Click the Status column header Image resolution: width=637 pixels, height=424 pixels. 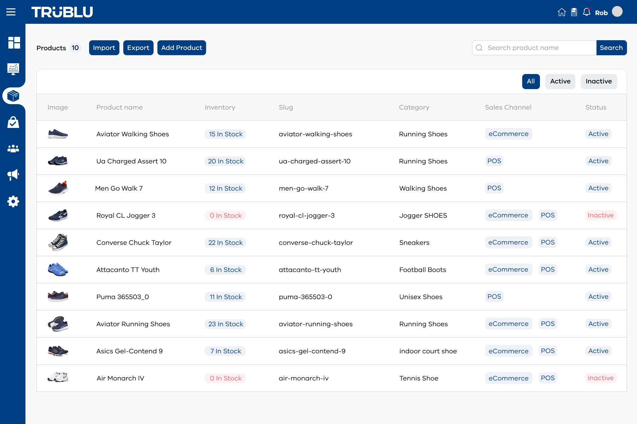(x=596, y=107)
